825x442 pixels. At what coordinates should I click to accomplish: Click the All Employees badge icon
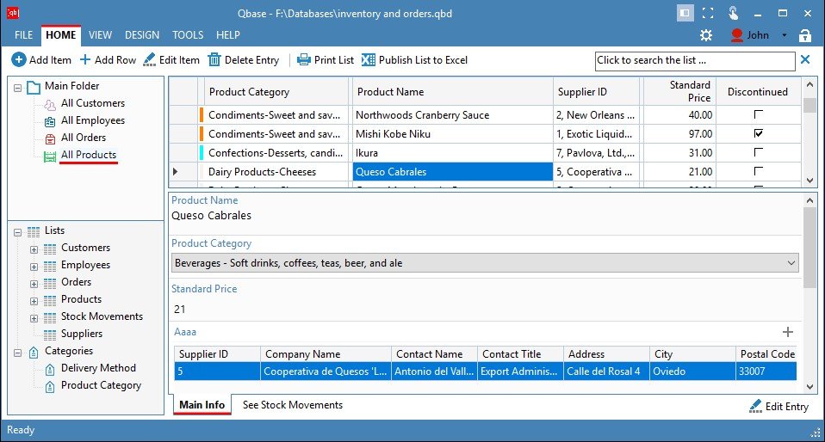point(50,121)
